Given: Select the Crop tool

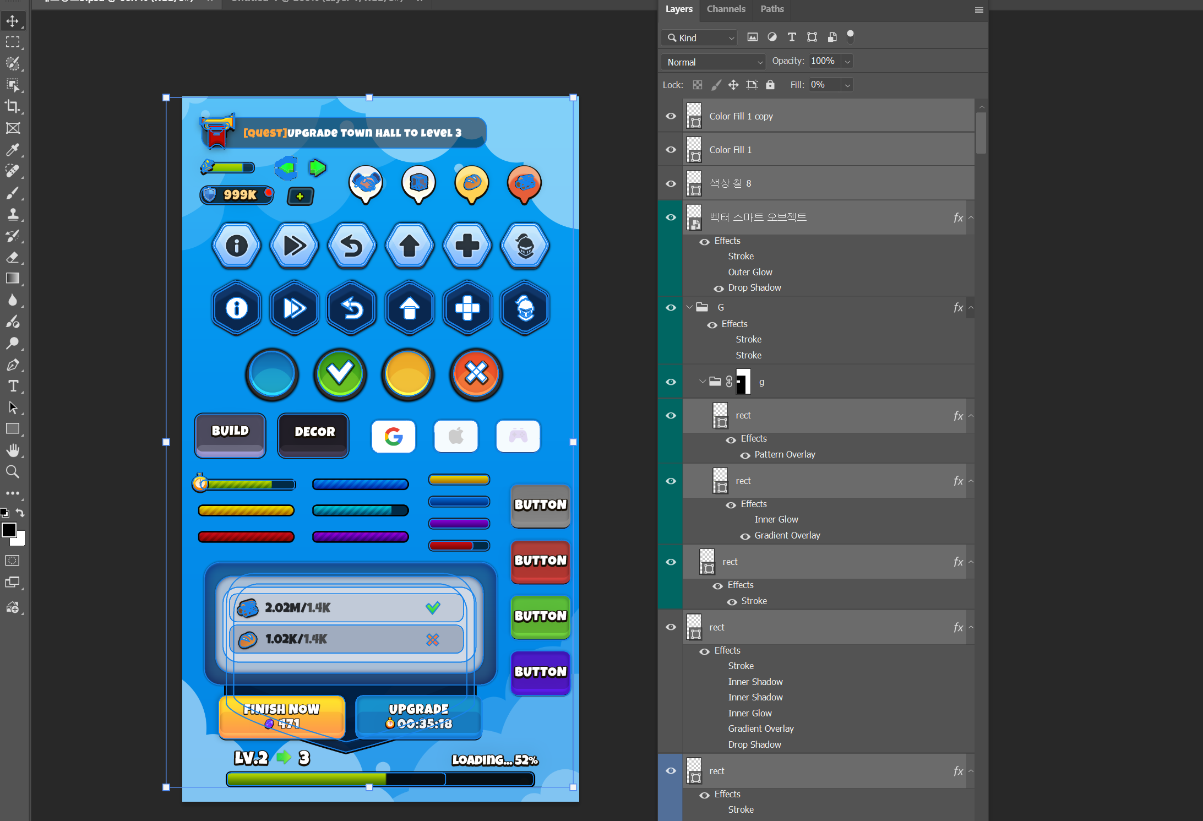Looking at the screenshot, I should 12,106.
